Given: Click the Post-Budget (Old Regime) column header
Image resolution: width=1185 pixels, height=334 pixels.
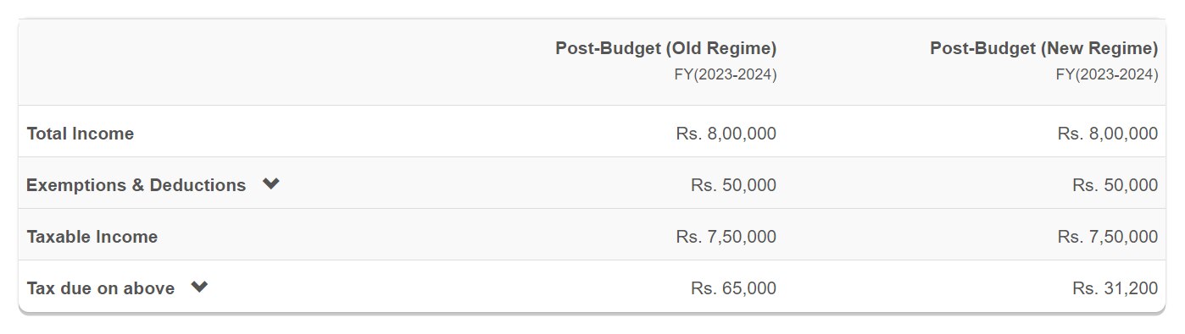Looking at the screenshot, I should tap(665, 47).
